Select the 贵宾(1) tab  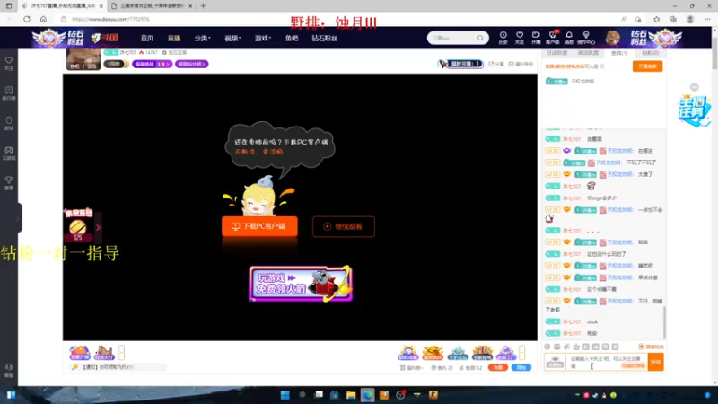point(619,53)
